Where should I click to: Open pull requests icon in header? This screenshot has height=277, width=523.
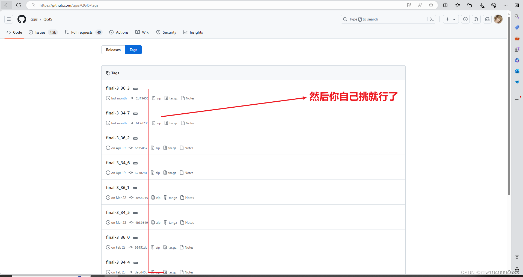pyautogui.click(x=476, y=19)
